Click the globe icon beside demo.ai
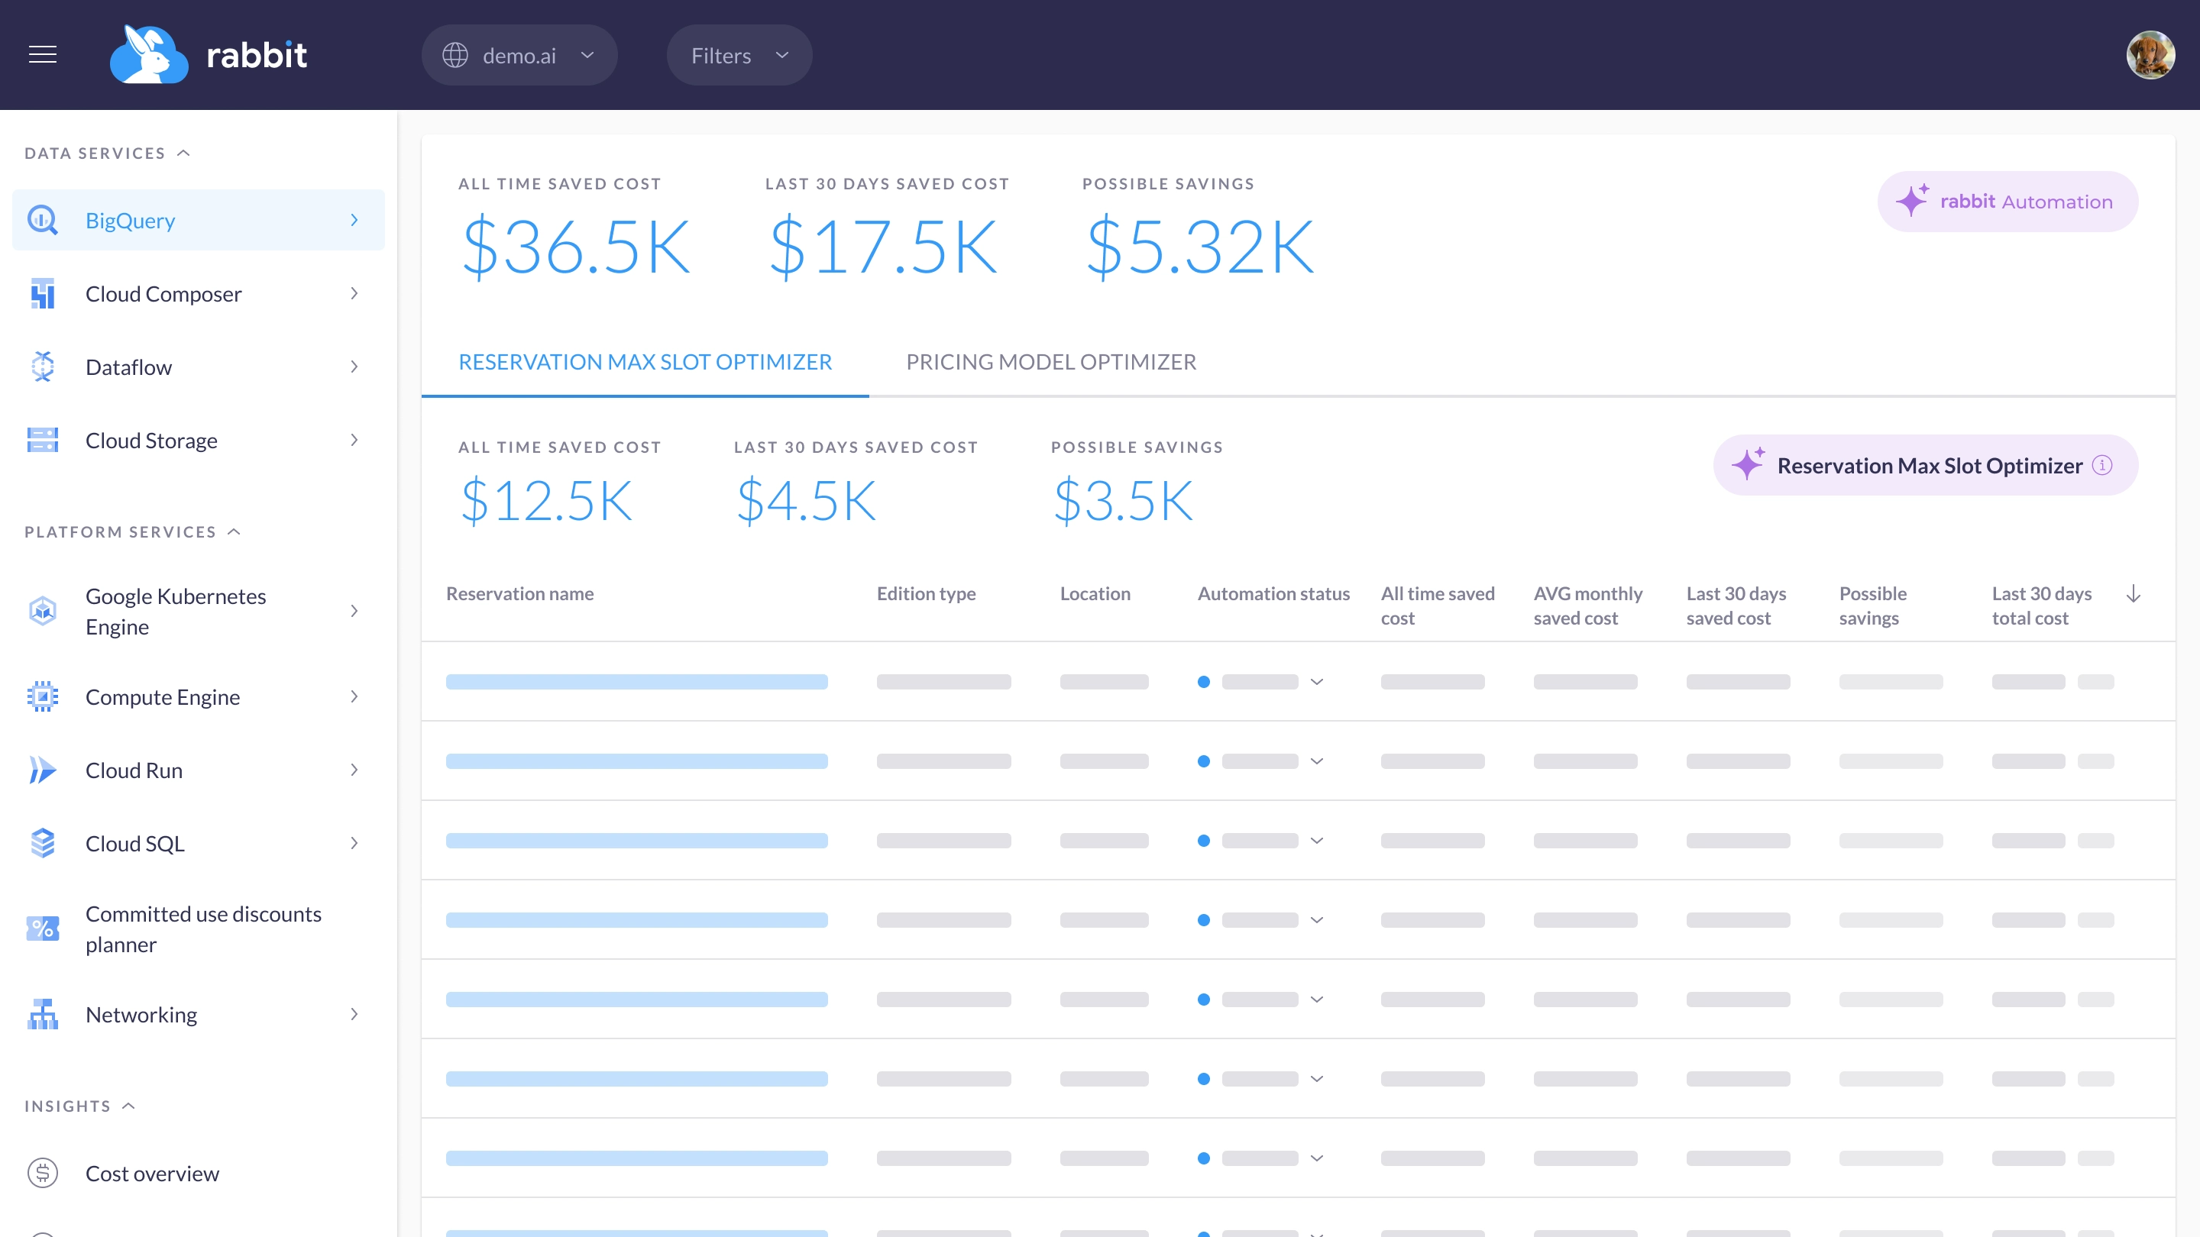This screenshot has width=2200, height=1237. pyautogui.click(x=455, y=56)
